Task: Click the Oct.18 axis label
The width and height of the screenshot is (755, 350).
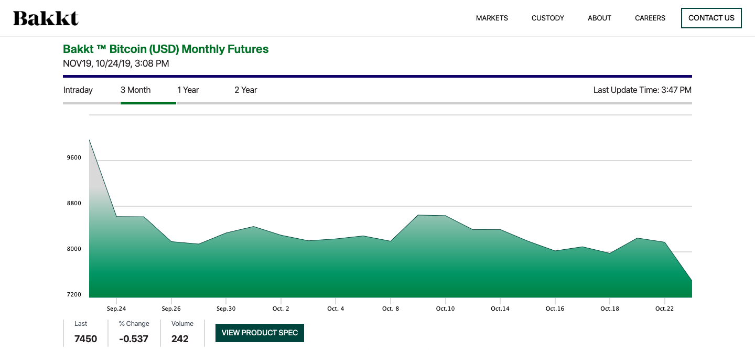Action: (x=610, y=309)
